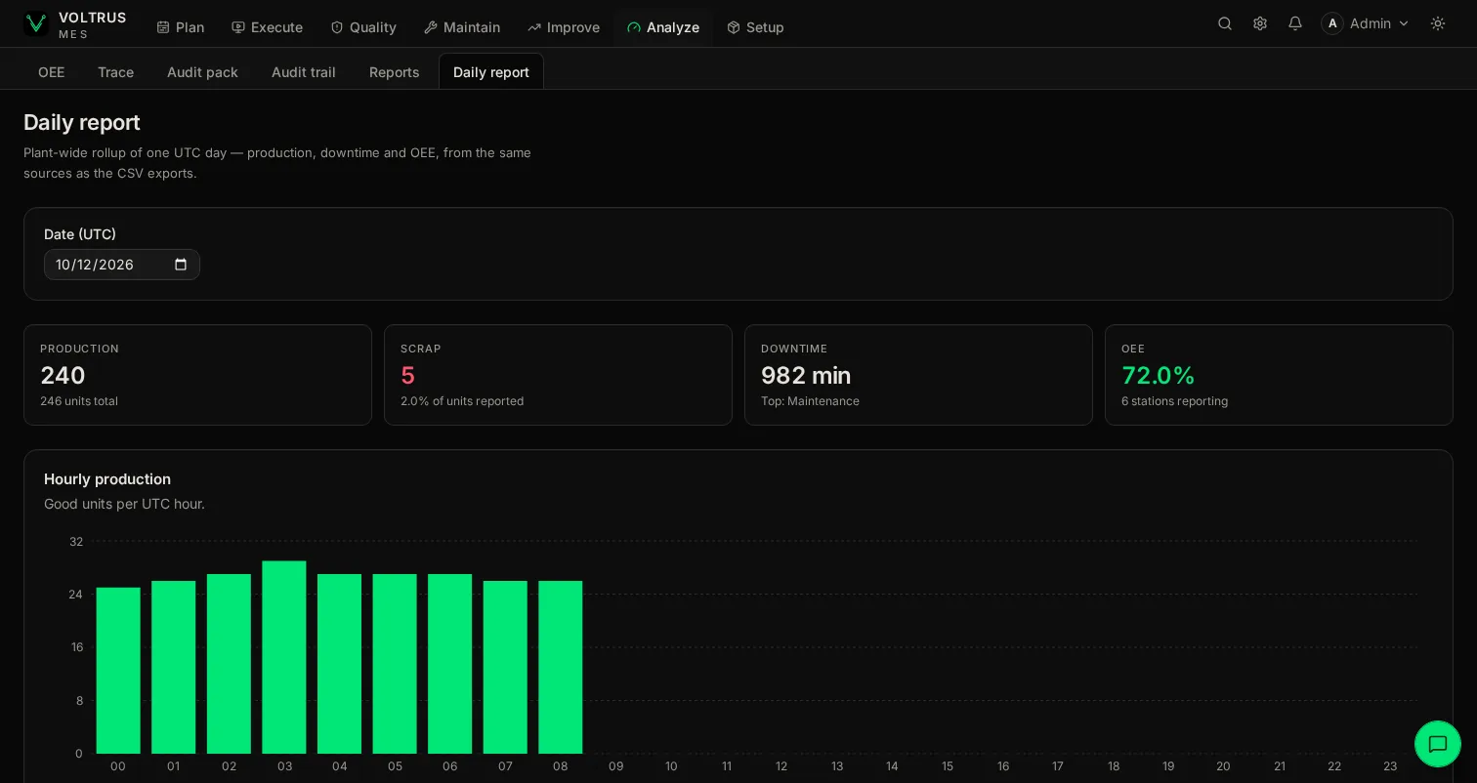Click the Admin avatar circle
Viewport: 1477px width, 783px height.
(1332, 23)
